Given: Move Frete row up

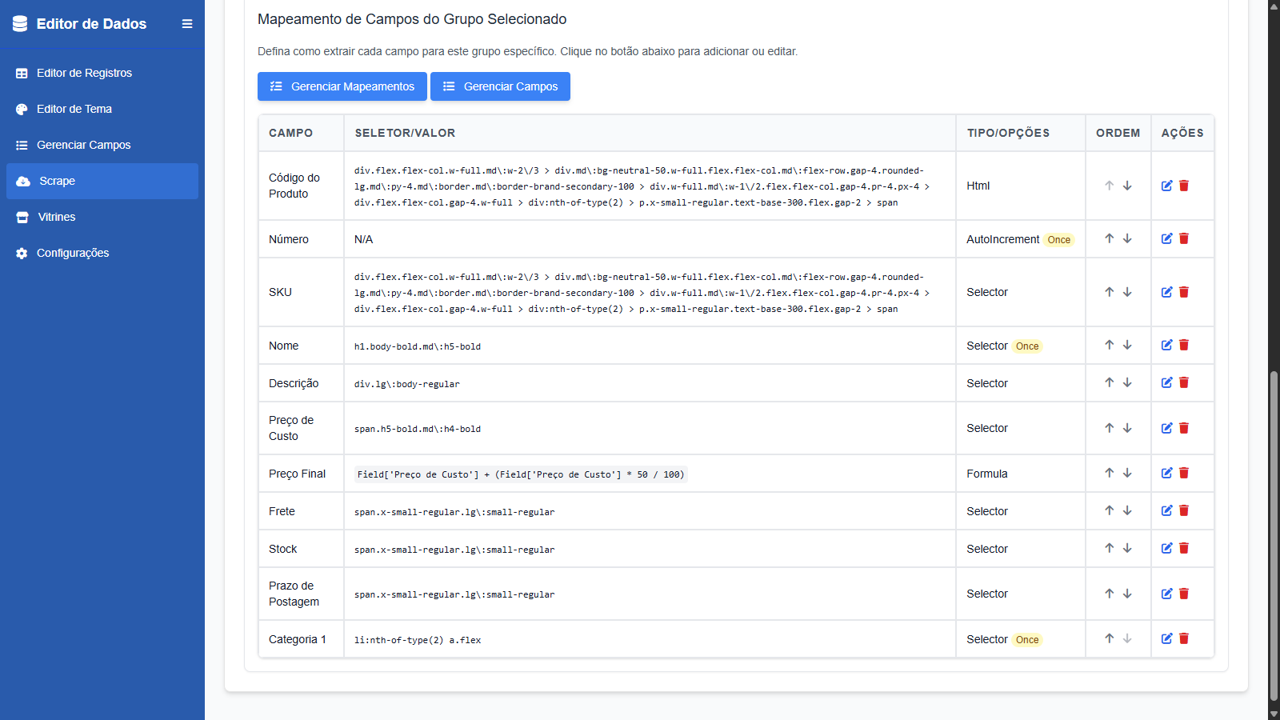Looking at the screenshot, I should (x=1110, y=510).
